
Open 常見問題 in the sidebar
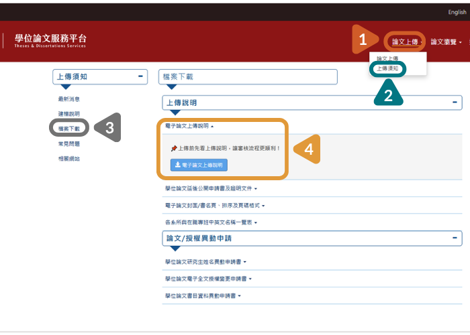click(x=69, y=144)
